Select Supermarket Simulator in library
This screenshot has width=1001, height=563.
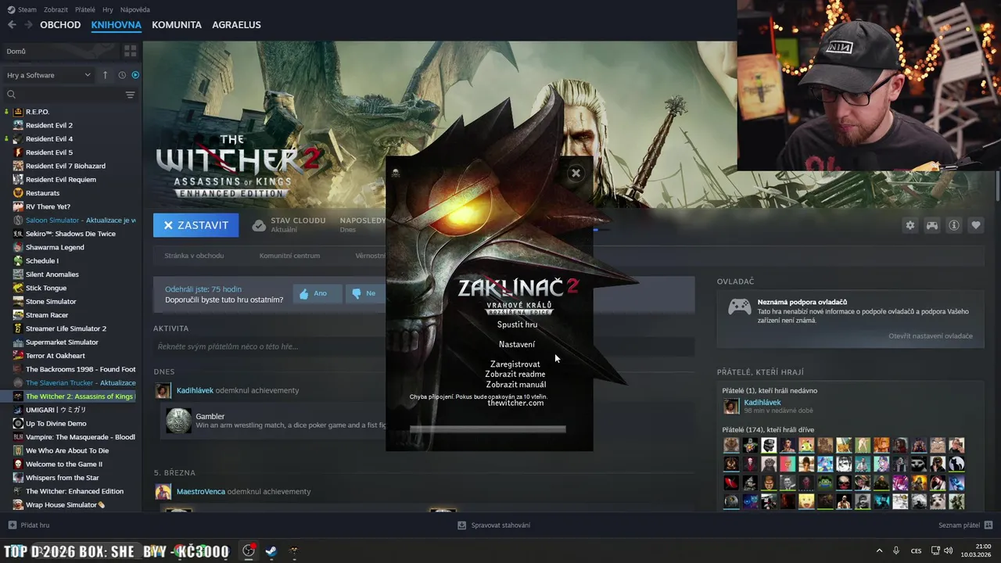click(x=62, y=342)
